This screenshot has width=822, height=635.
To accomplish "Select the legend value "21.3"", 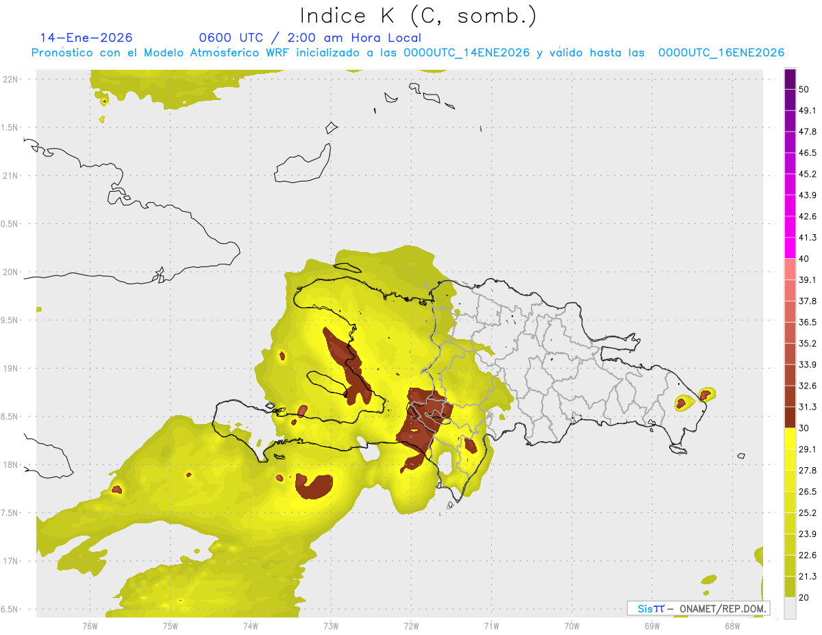I will click(808, 577).
